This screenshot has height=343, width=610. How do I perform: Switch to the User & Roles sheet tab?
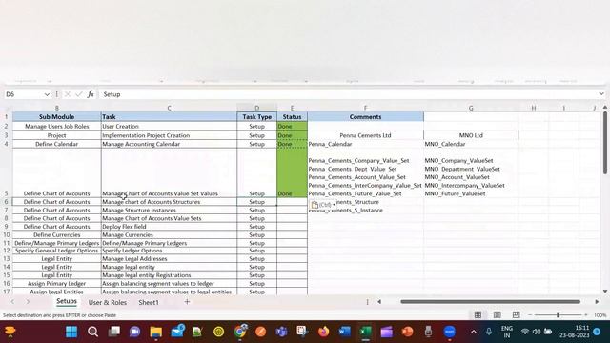[x=108, y=302]
